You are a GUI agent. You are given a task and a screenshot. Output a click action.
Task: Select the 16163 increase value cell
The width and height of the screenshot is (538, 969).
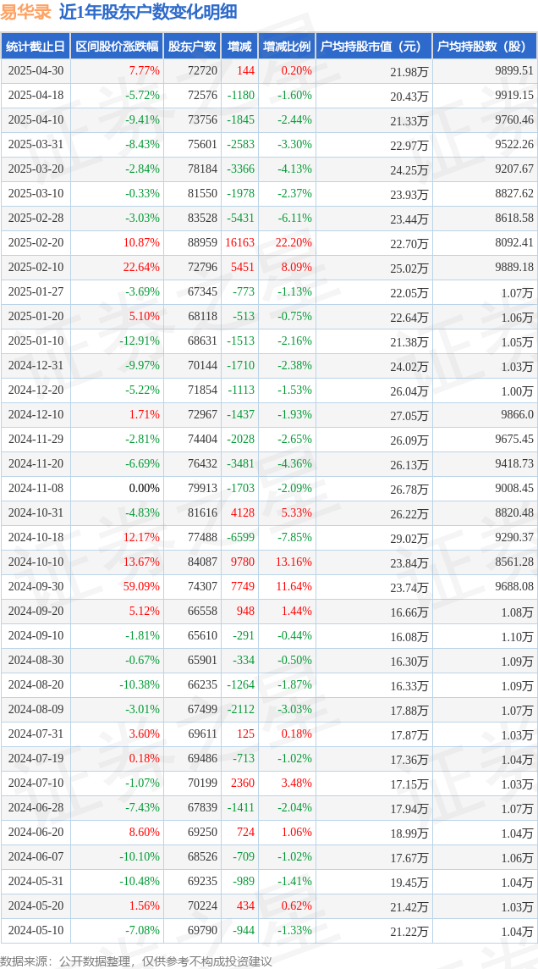(x=240, y=242)
